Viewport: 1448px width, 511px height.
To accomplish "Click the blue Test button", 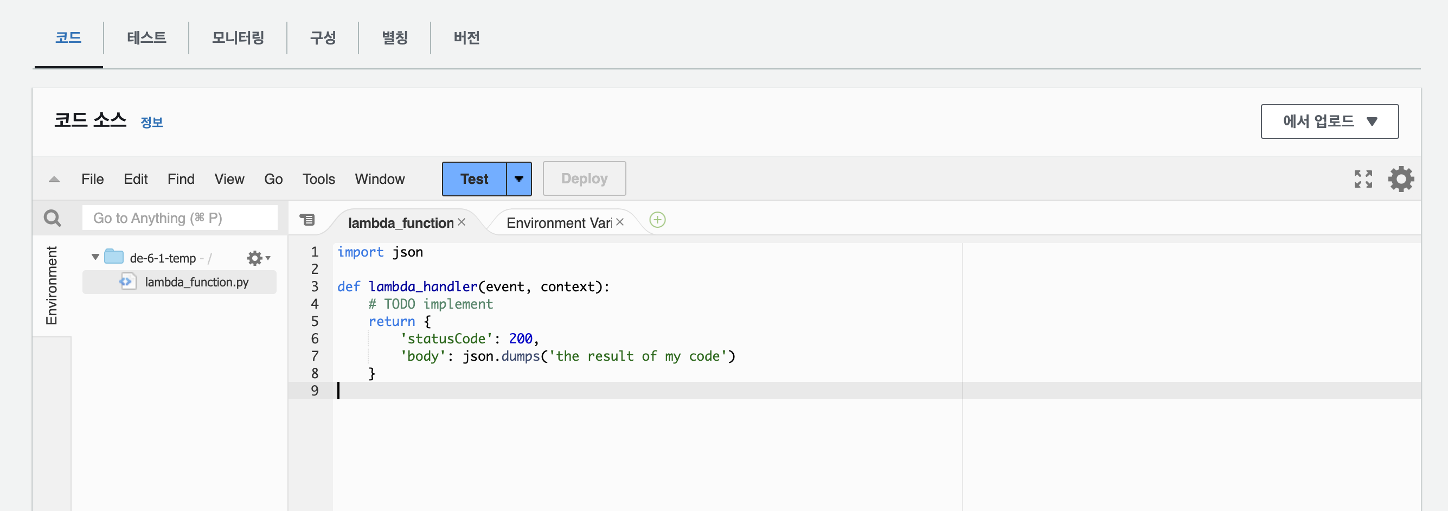I will [474, 180].
